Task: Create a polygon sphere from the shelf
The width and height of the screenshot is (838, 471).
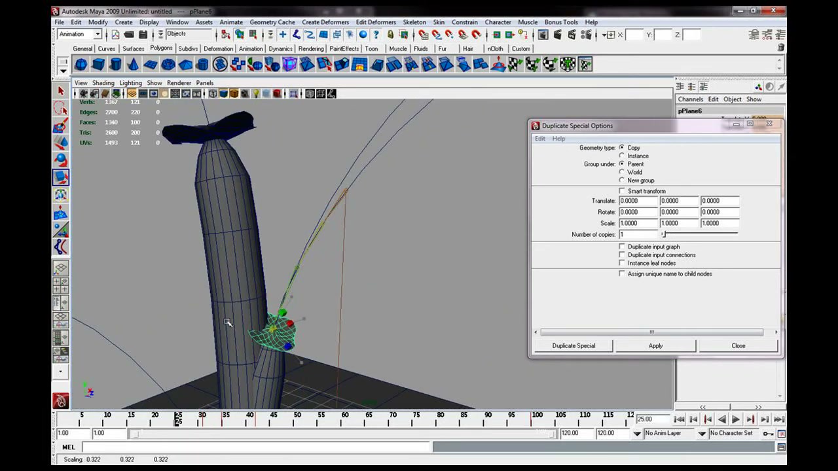Action: 81,64
